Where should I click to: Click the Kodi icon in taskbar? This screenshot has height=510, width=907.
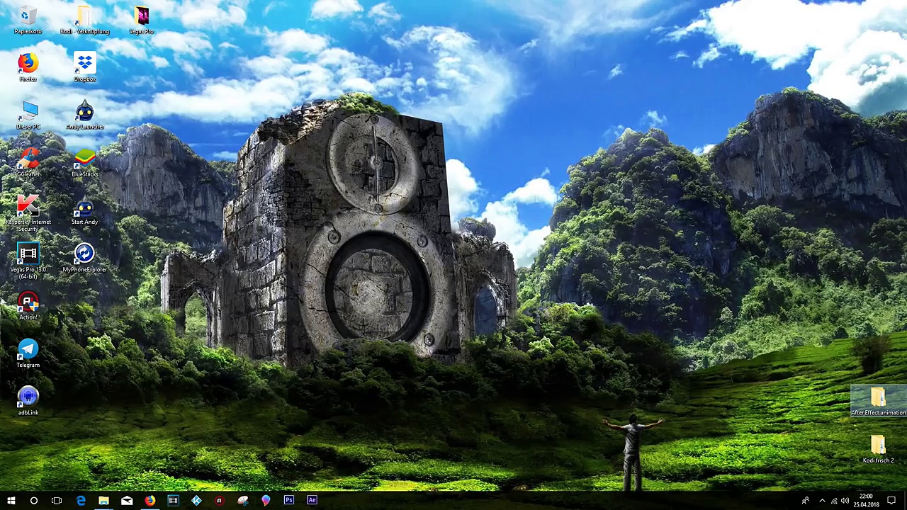196,501
